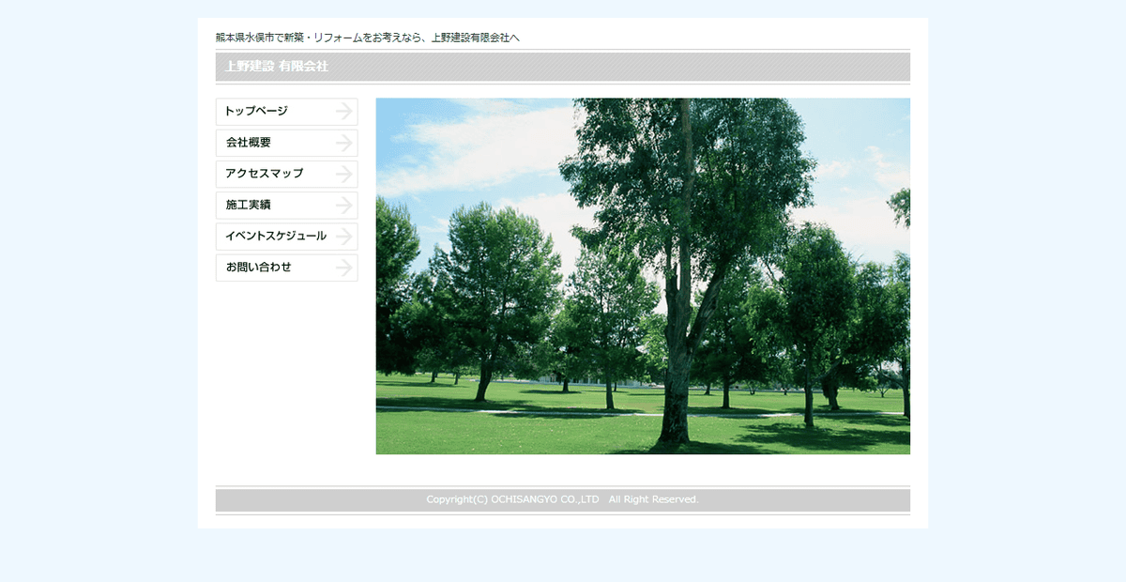Click the gray striped title bar area
This screenshot has height=582, width=1126.
pyautogui.click(x=563, y=67)
